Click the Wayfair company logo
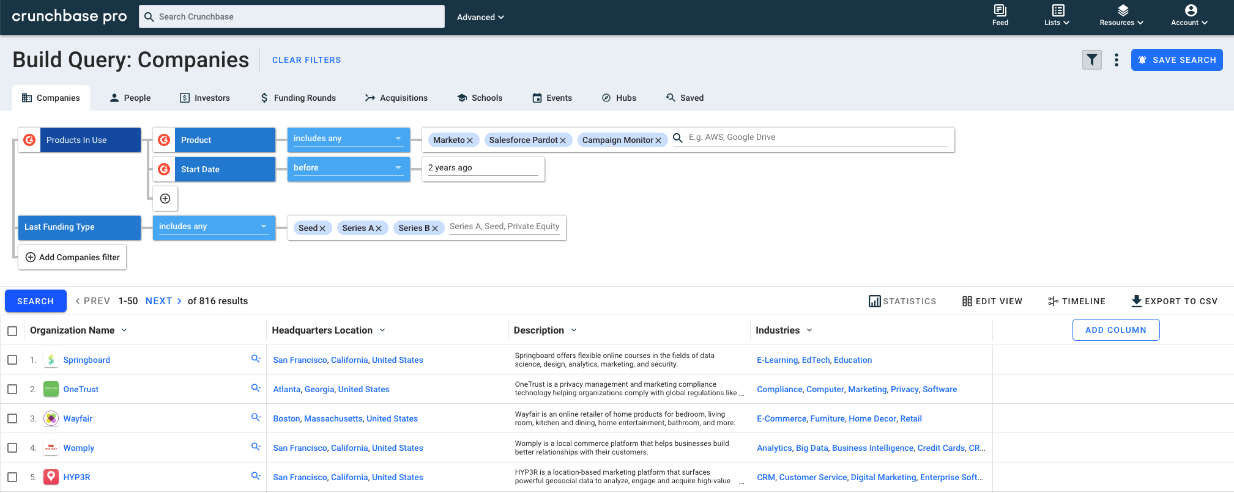 point(51,418)
